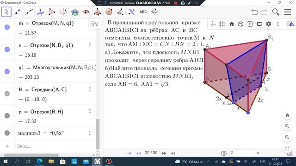
Task: Zoom in the 3D view
Action: [x=287, y=126]
